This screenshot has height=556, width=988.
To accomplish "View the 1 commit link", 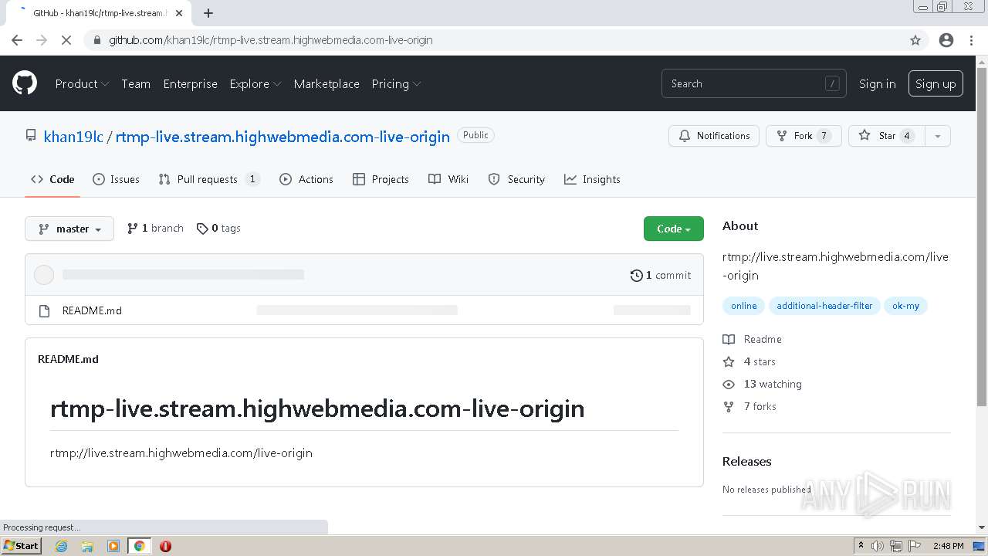I will pyautogui.click(x=661, y=275).
